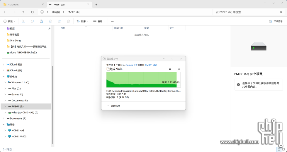Switch to large icons view in status bar
Viewport: 287px width, 152px height.
[283, 149]
